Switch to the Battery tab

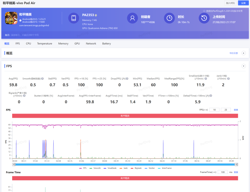click(107, 43)
